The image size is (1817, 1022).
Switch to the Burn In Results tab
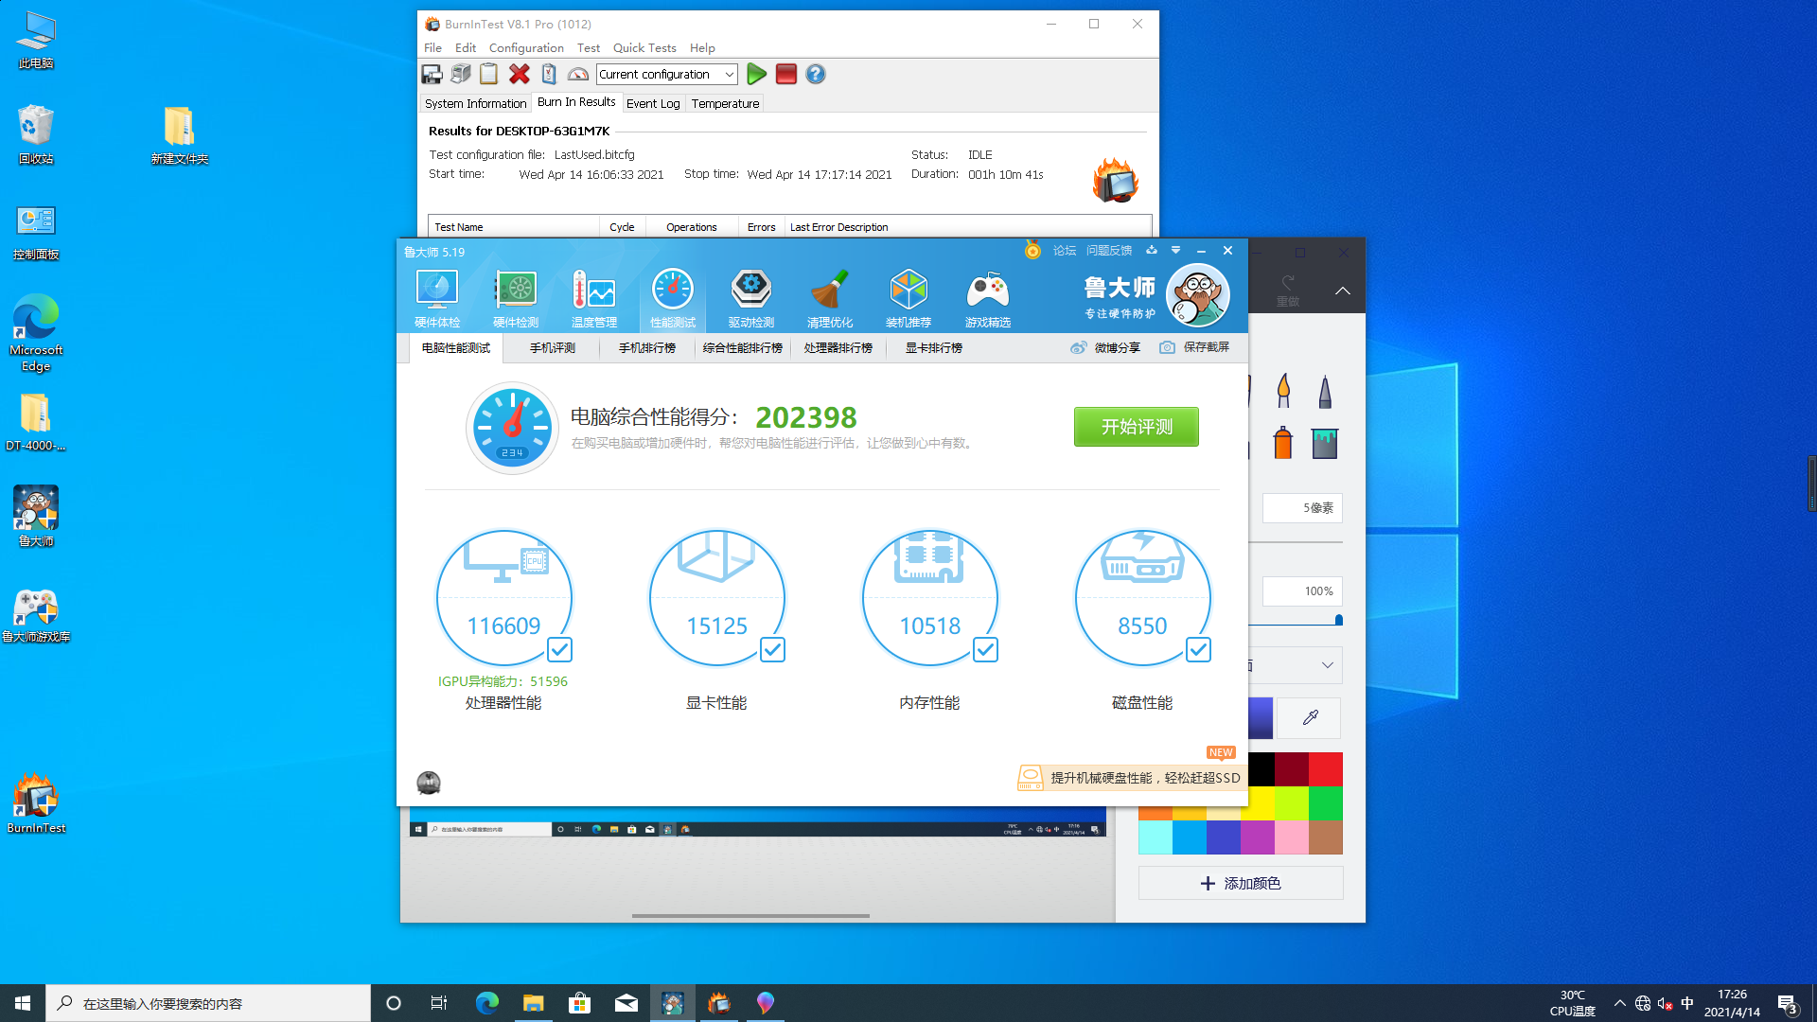coord(576,102)
